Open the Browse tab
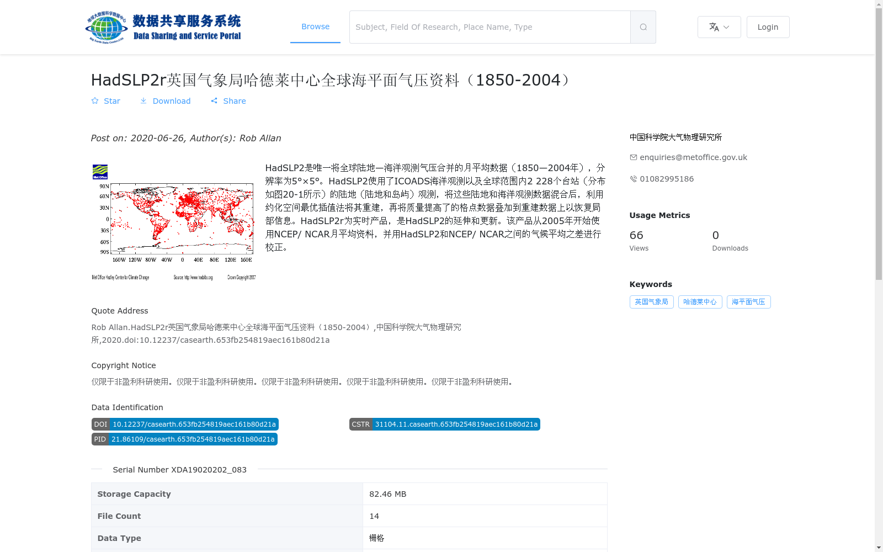 315,26
